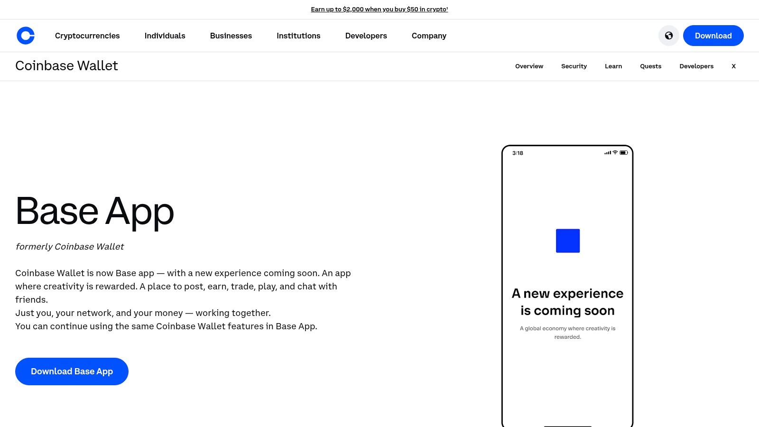
Task: Click the Coinbase Wallet heading
Action: pyautogui.click(x=66, y=66)
